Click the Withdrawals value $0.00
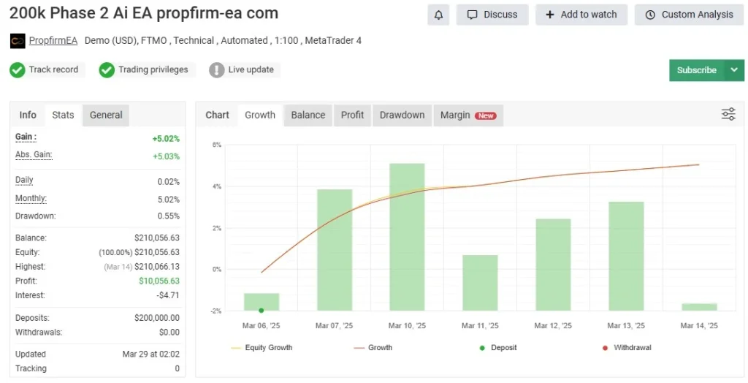748x383 pixels. (x=169, y=332)
